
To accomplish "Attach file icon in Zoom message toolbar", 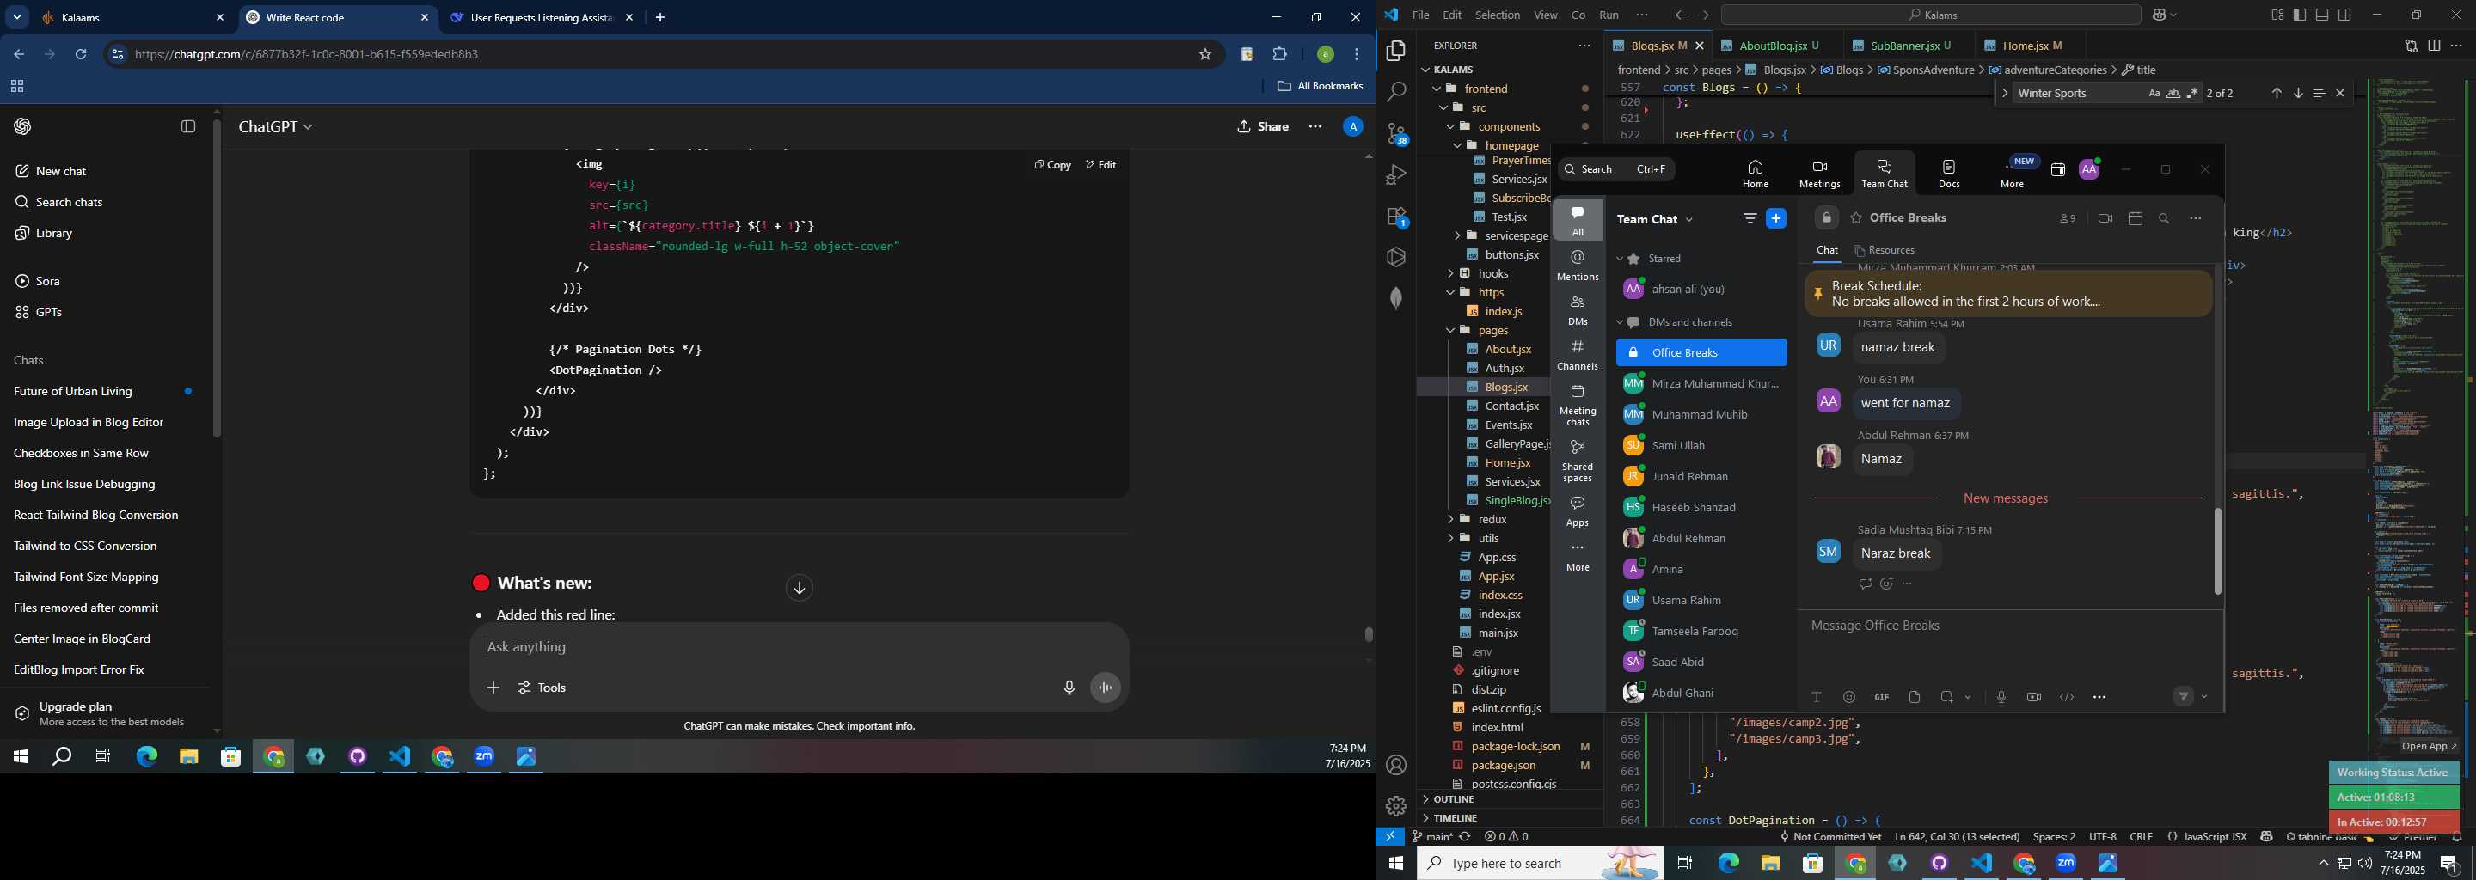I will pos(1914,698).
